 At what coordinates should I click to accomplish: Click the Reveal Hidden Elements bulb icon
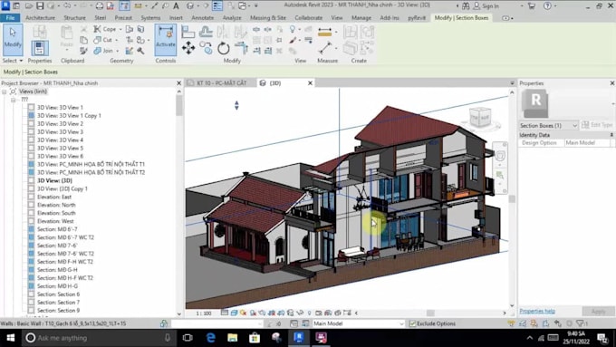pyautogui.click(x=309, y=313)
